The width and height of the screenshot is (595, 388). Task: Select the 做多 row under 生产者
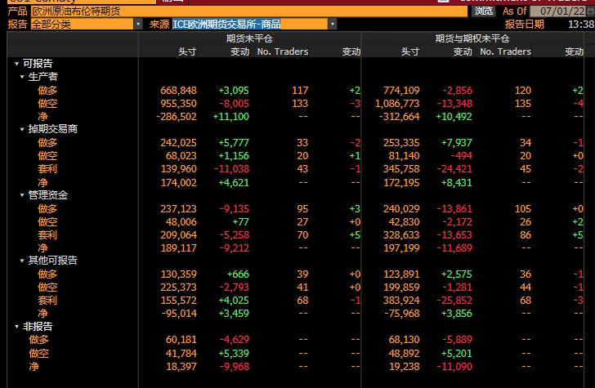point(47,90)
